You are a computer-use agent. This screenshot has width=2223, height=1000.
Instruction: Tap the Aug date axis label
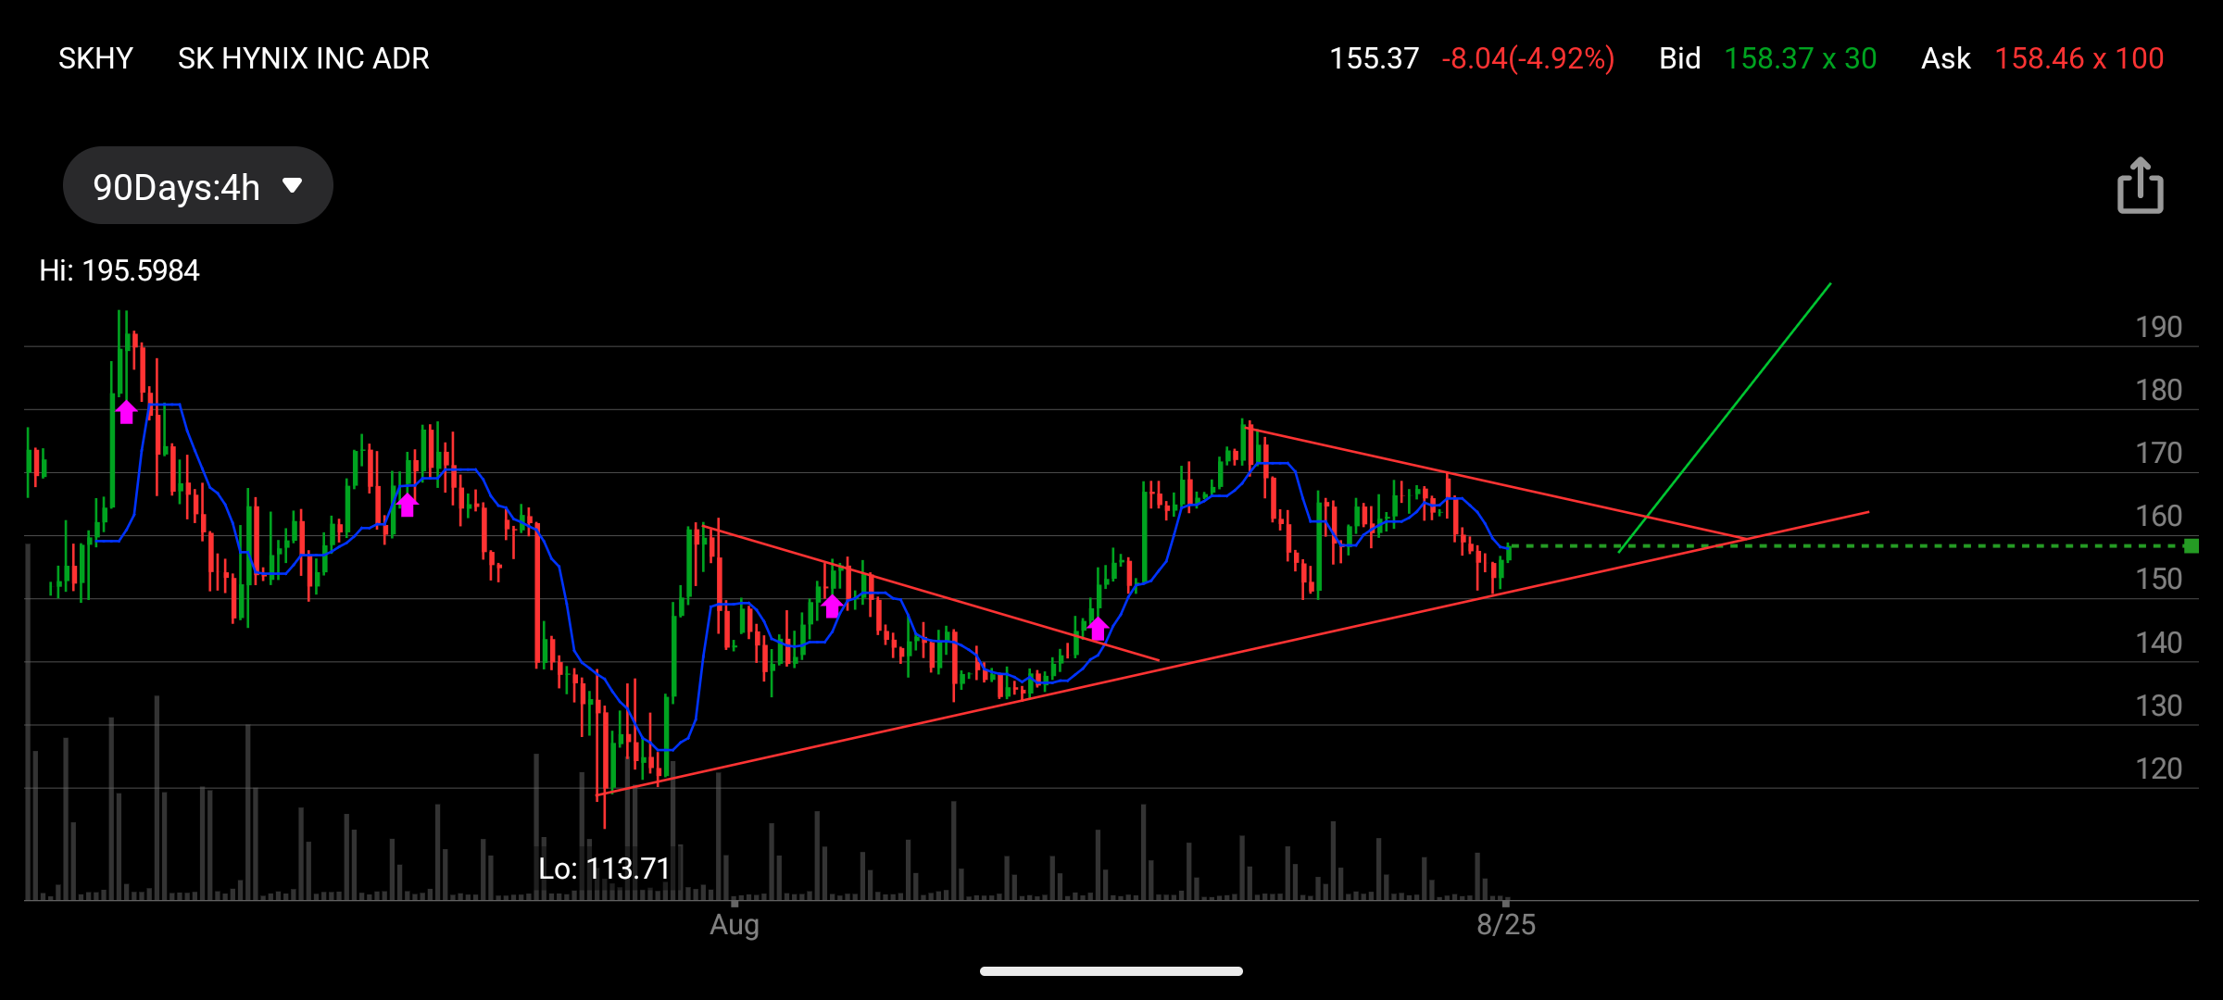[x=735, y=925]
